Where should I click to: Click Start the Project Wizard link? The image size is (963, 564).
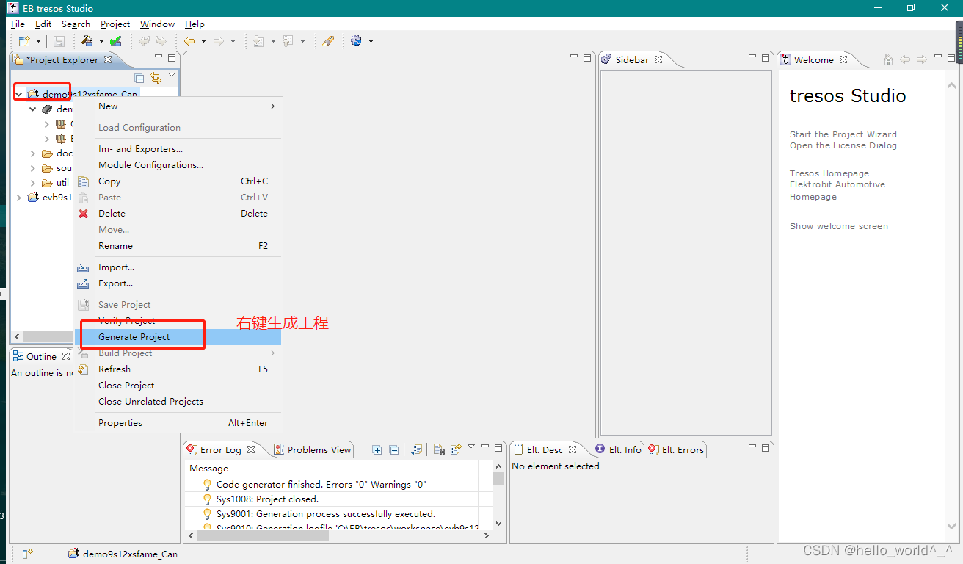coord(843,134)
